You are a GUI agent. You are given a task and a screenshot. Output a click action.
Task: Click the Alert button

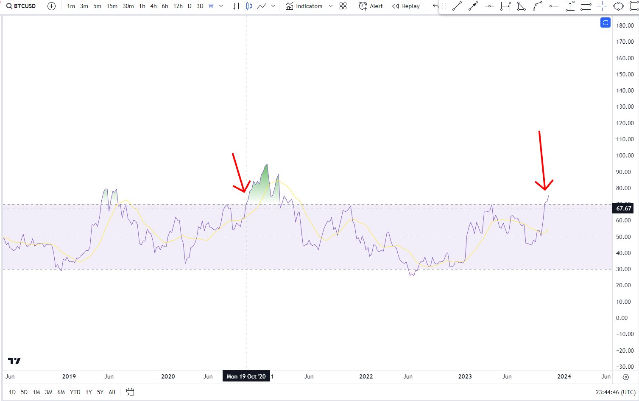[371, 6]
